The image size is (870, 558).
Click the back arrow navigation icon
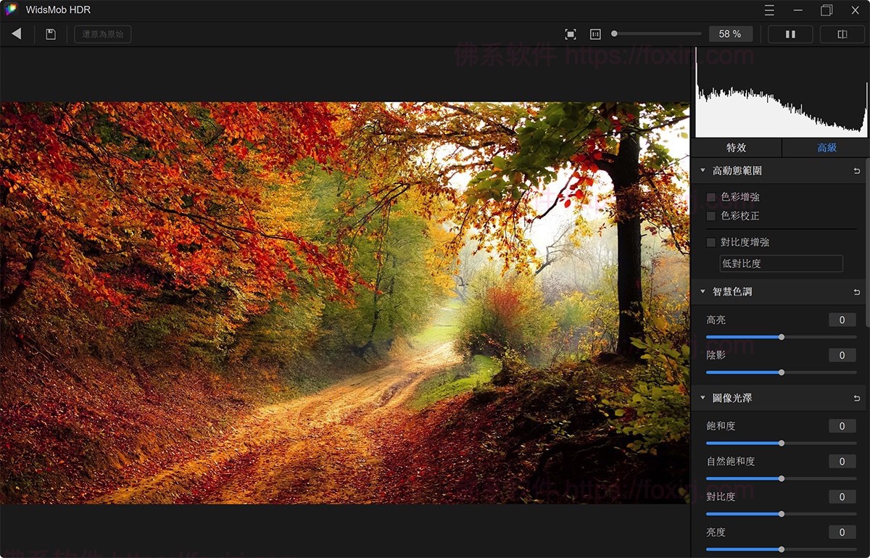[16, 33]
